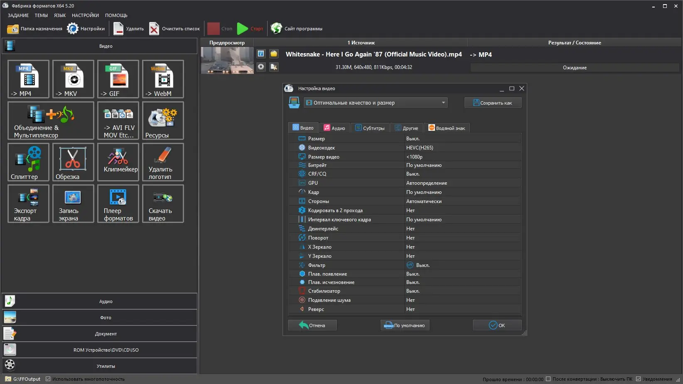Click the Сохранить как button
The height and width of the screenshot is (384, 683).
coord(493,103)
